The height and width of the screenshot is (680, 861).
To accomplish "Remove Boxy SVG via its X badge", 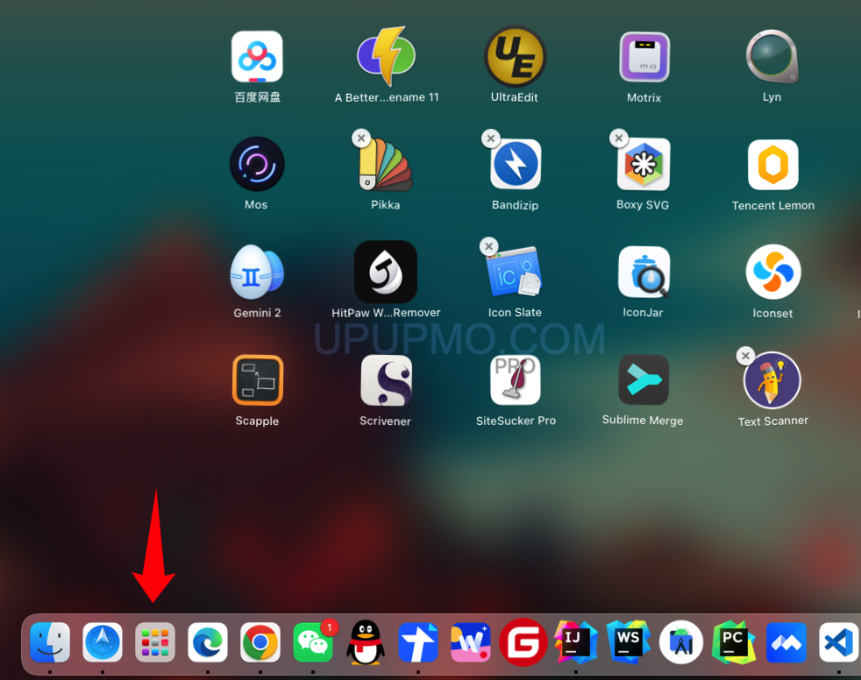I will [x=619, y=138].
